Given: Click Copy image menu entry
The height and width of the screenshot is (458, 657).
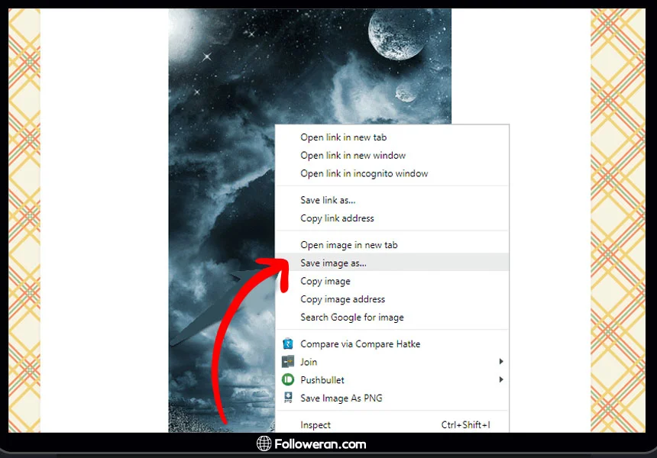Looking at the screenshot, I should [325, 281].
